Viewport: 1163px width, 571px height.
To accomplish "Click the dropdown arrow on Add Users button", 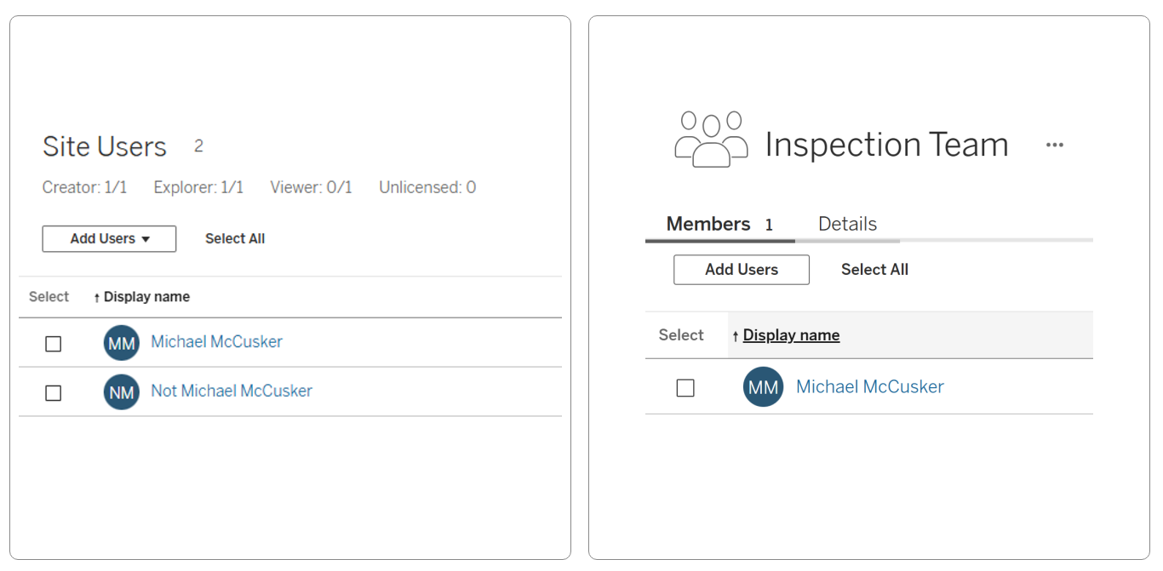I will point(146,240).
